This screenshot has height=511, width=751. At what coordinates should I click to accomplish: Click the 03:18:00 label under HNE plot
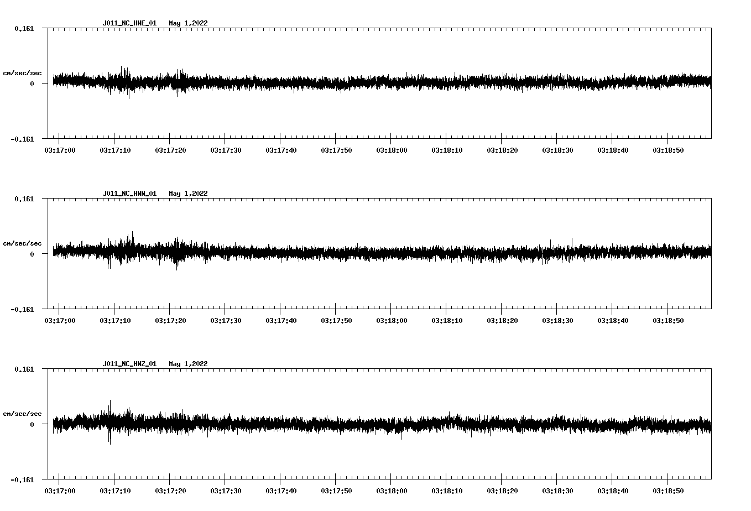pyautogui.click(x=392, y=150)
